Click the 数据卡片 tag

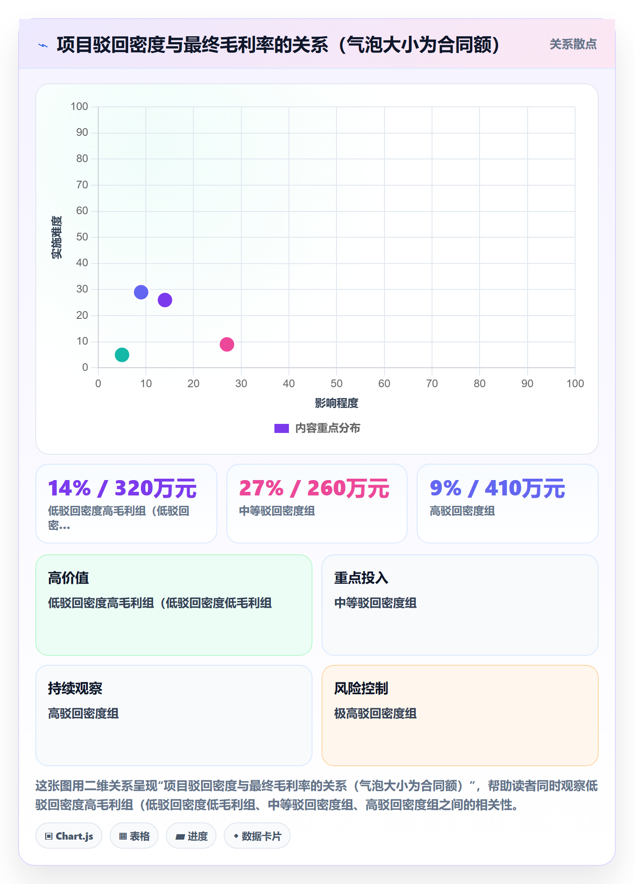tap(257, 836)
